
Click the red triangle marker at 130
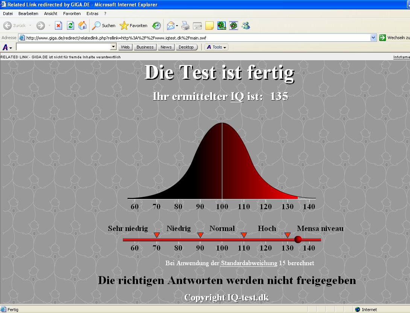(x=287, y=235)
